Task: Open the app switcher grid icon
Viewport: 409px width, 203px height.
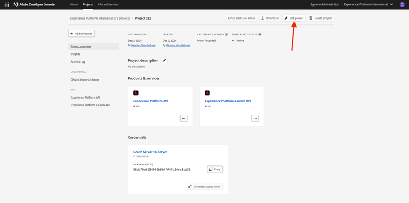Action: pos(7,4)
